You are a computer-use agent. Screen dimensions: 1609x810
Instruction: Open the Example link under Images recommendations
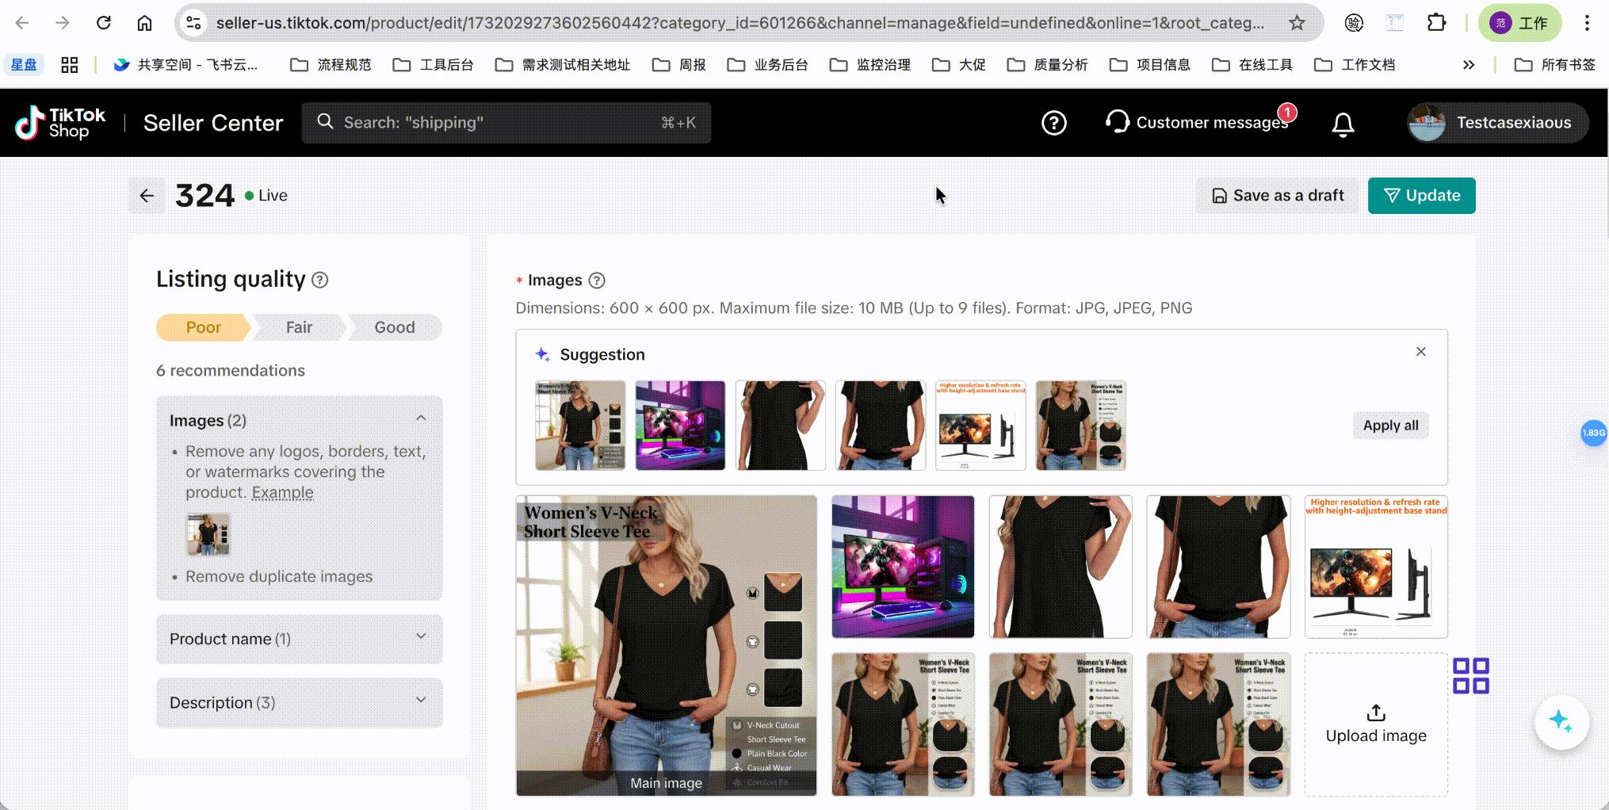tap(282, 491)
